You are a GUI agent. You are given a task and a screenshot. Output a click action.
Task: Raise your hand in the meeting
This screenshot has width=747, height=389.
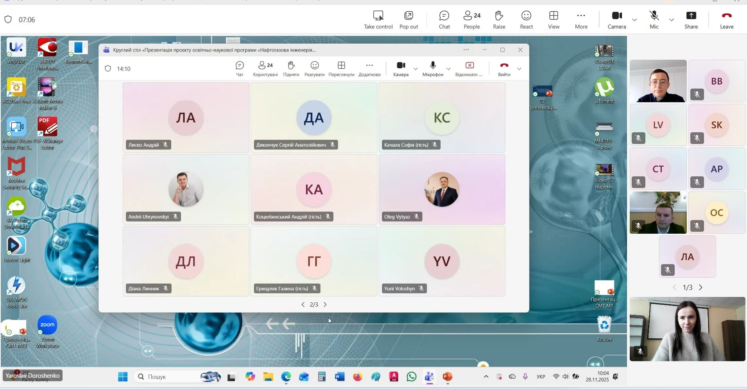499,20
